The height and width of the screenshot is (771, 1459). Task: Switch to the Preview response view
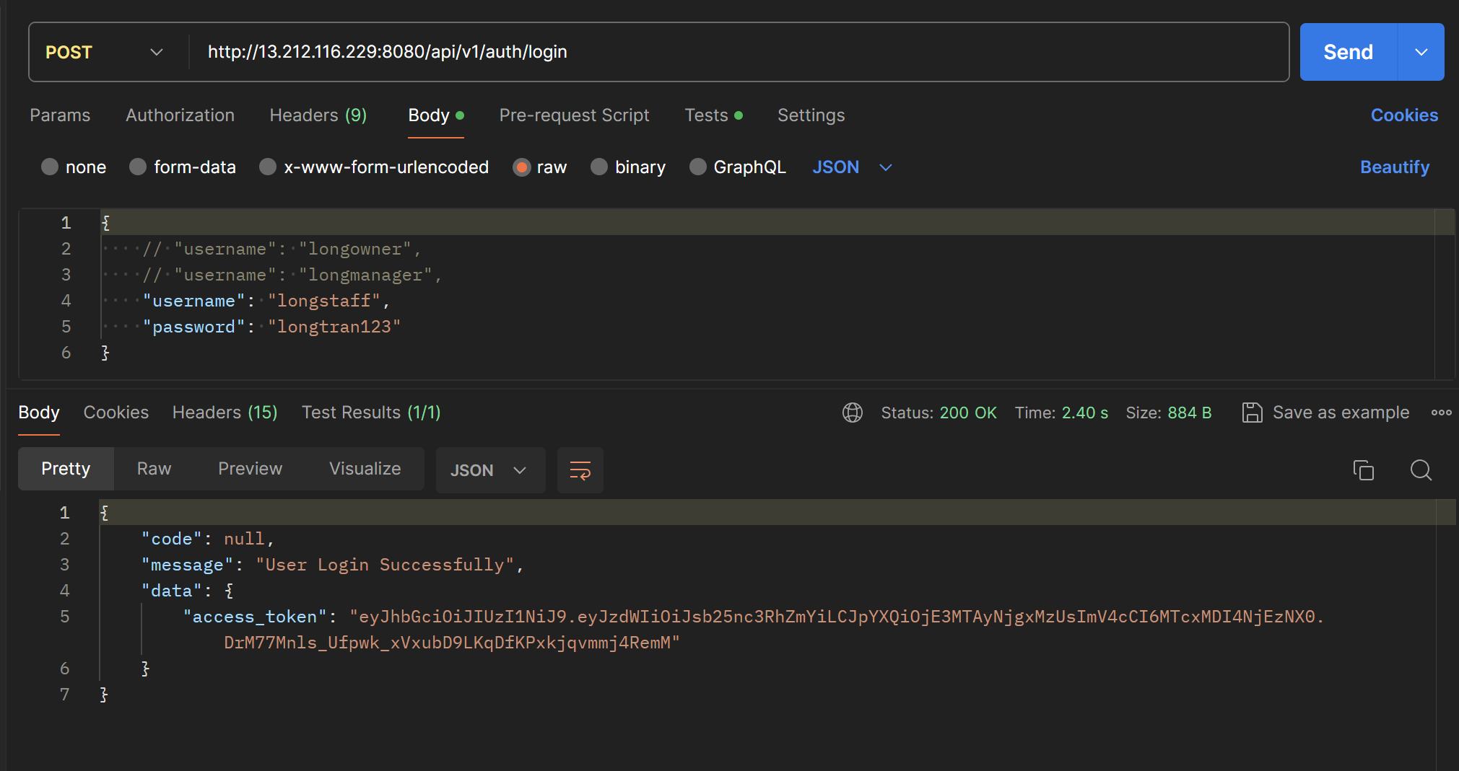(x=250, y=469)
